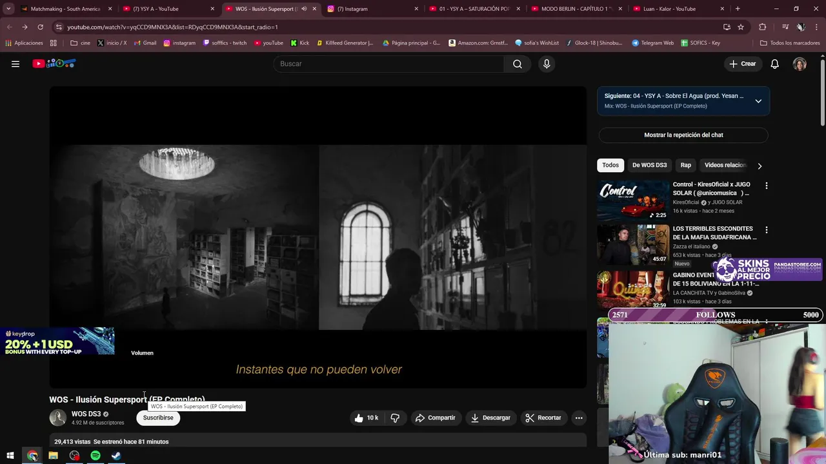Open the browser extensions puzzle icon

click(762, 27)
